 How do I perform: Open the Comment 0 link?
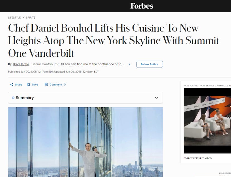tap(55, 84)
